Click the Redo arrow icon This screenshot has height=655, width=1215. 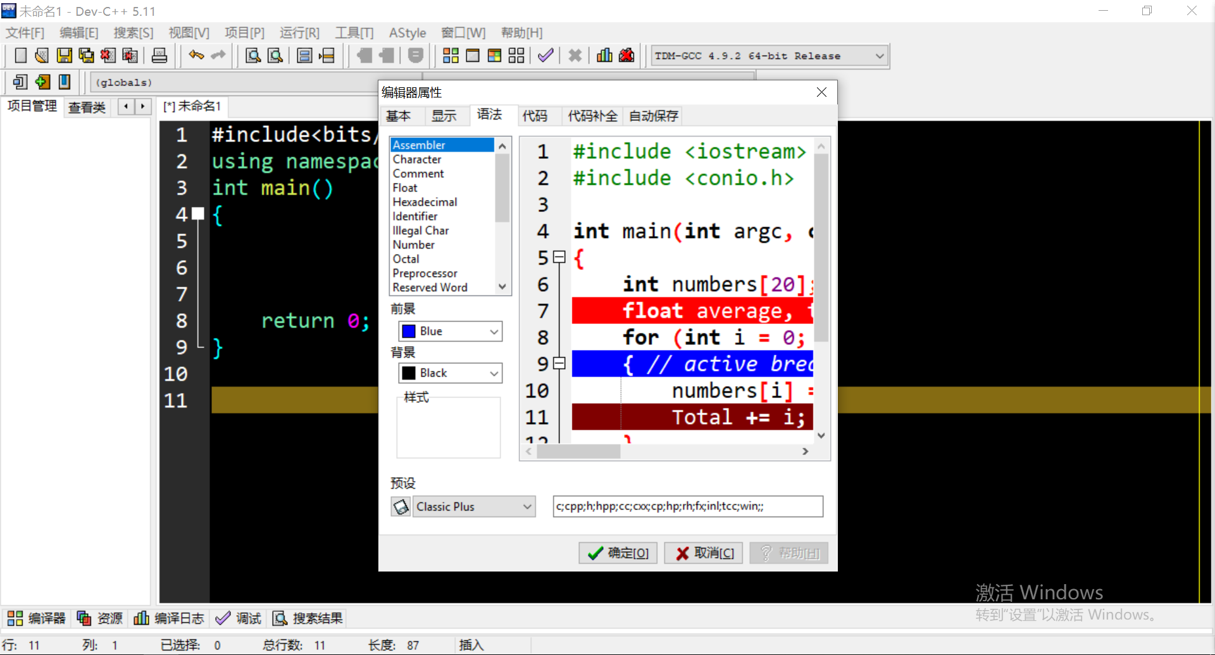218,56
